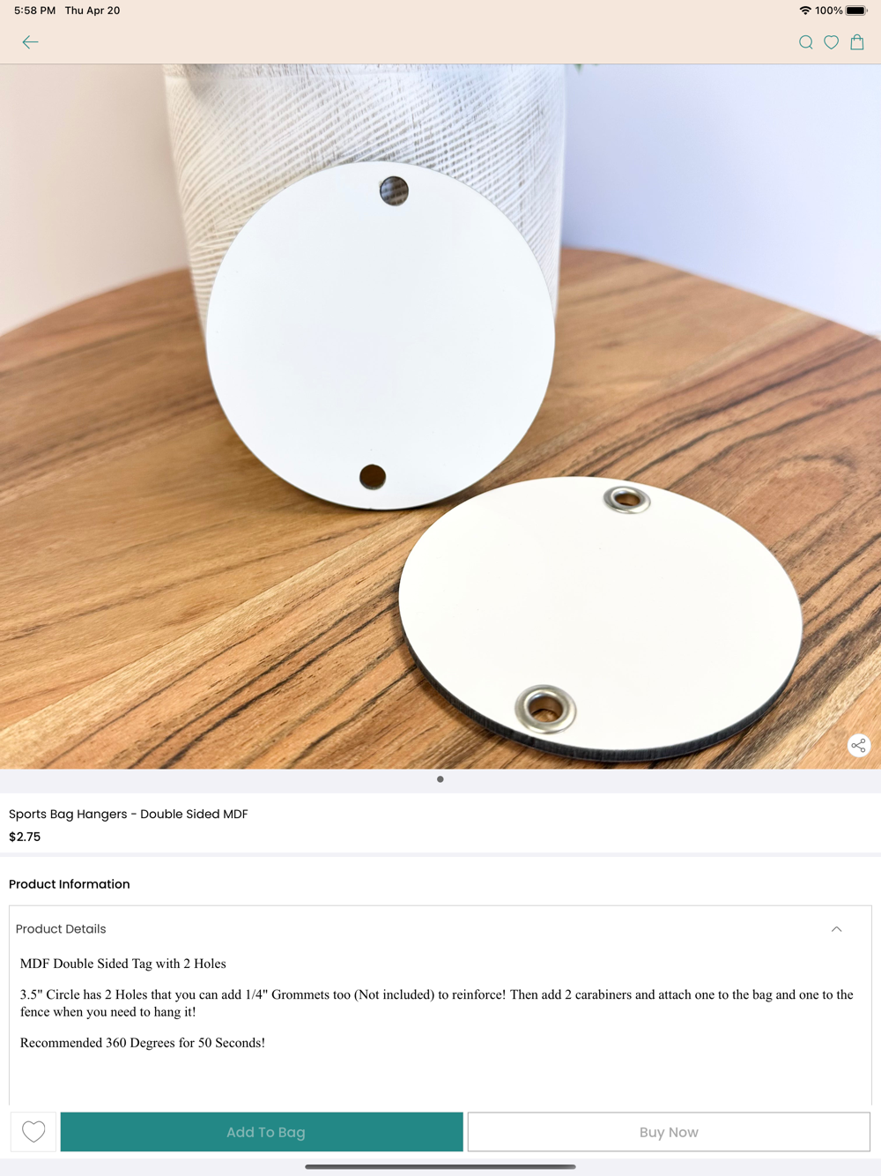Screen dimensions: 881x1176
Task: Tap the 5:58 PM clock
Action: pyautogui.click(x=34, y=11)
